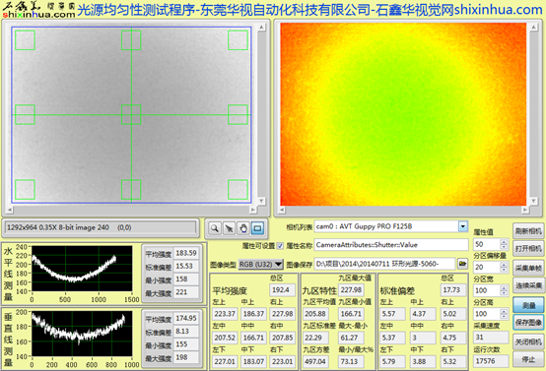
Task: Click the 采集单帧 button
Action: pyautogui.click(x=528, y=268)
